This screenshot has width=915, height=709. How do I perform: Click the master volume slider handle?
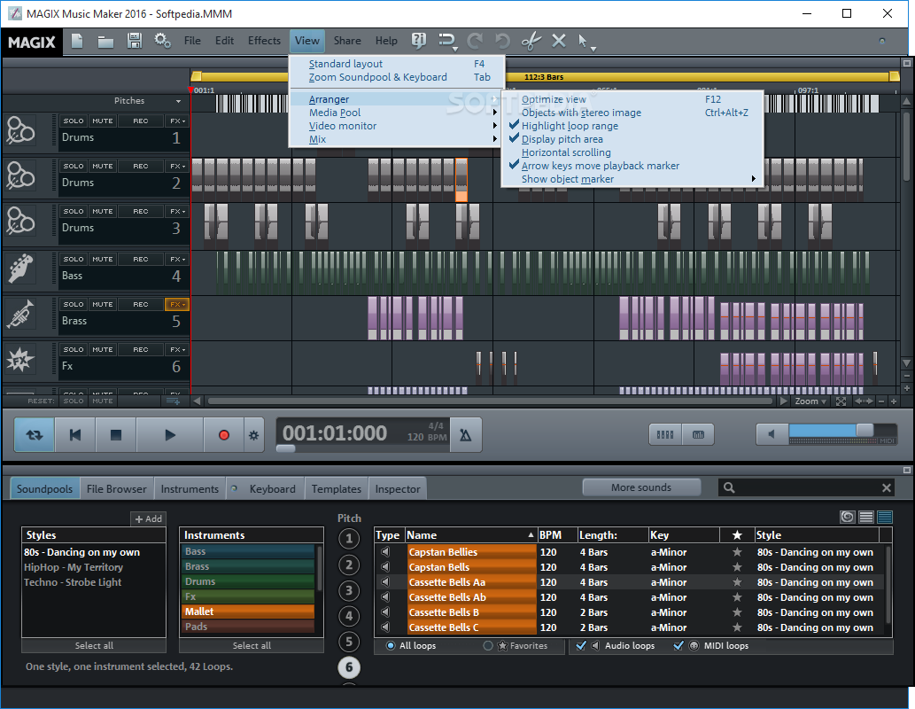(865, 431)
